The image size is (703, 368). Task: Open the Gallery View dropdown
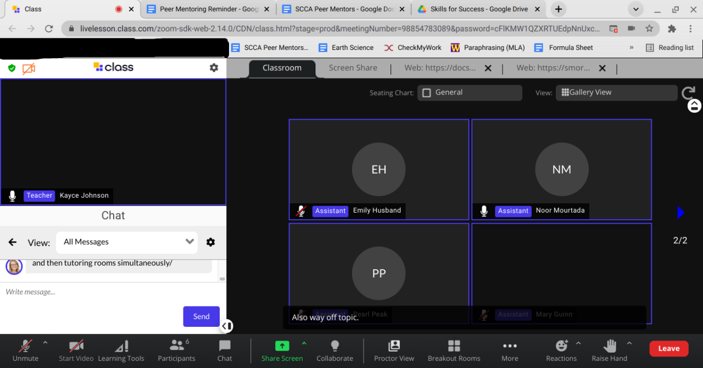616,93
